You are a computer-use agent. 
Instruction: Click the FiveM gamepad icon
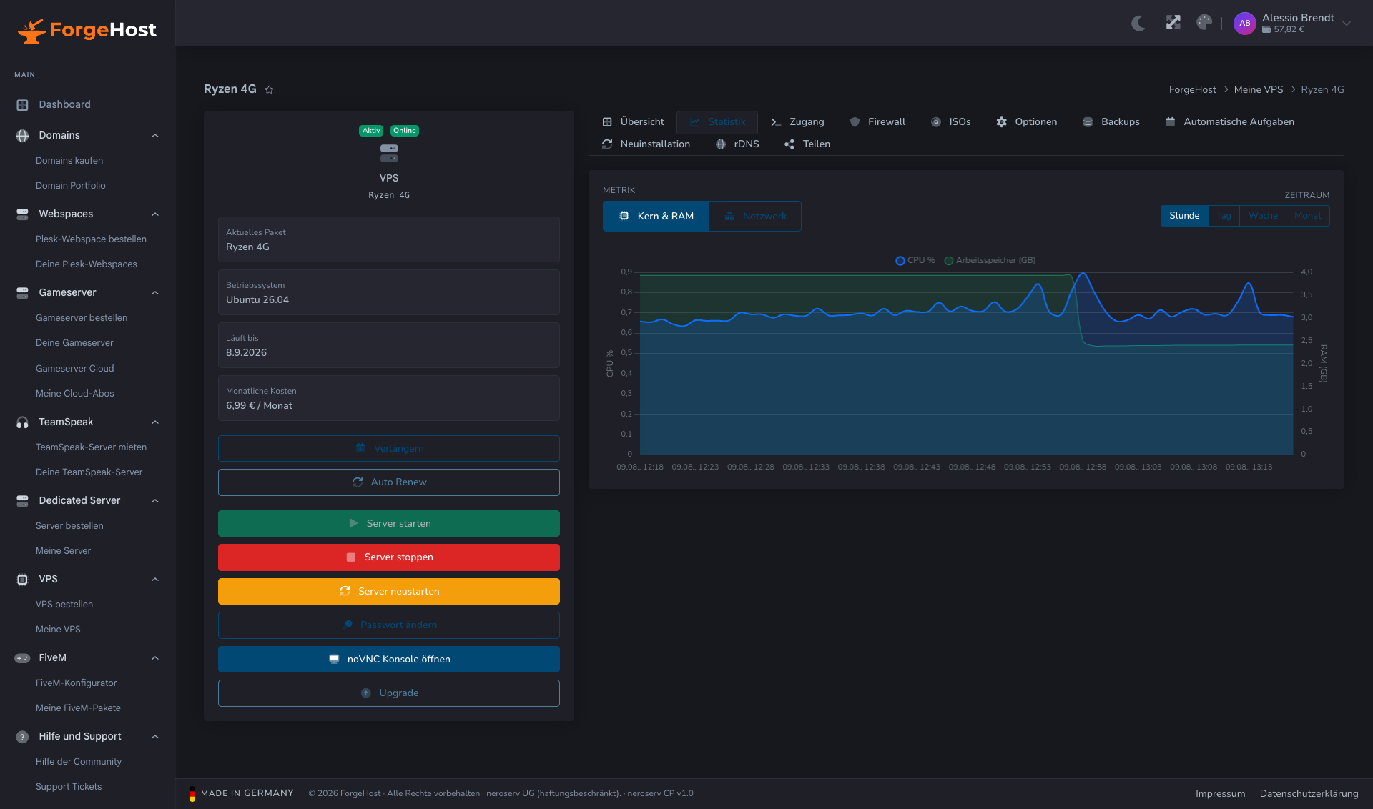[x=22, y=657]
